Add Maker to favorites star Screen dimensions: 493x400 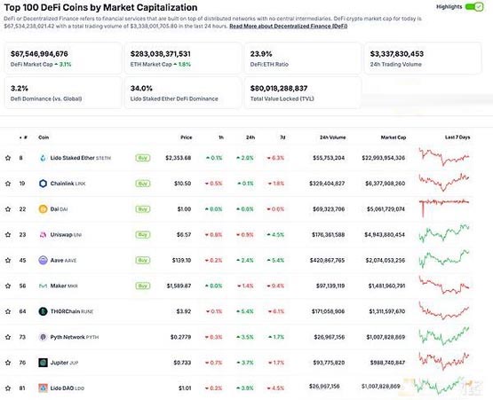pos(8,286)
